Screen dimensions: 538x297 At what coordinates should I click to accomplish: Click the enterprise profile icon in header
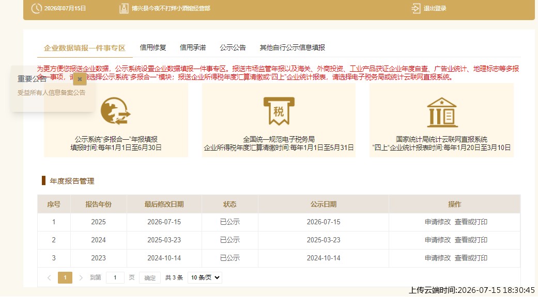click(x=124, y=8)
